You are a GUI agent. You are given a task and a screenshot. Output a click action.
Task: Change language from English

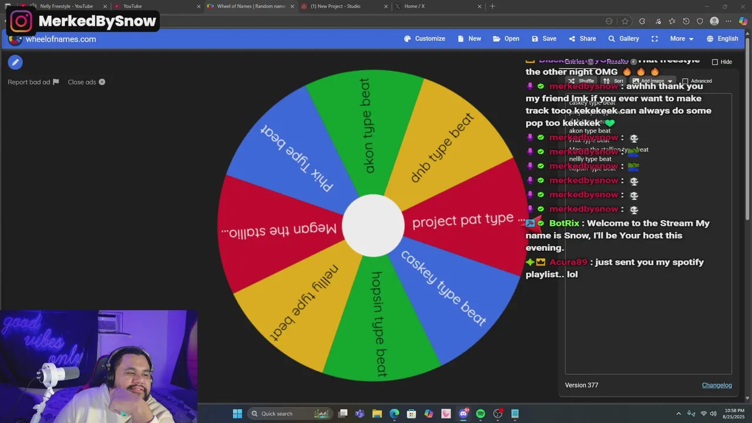[x=722, y=39]
